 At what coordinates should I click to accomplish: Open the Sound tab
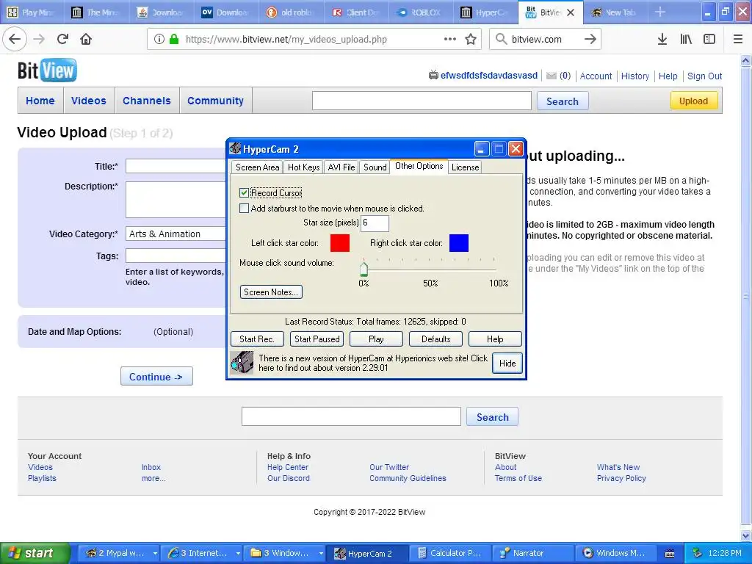(375, 167)
